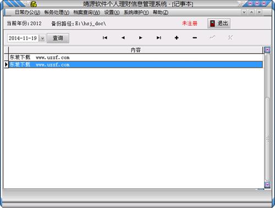Click the row selector of first row
Viewport: 275px width, 208px height.
point(6,58)
